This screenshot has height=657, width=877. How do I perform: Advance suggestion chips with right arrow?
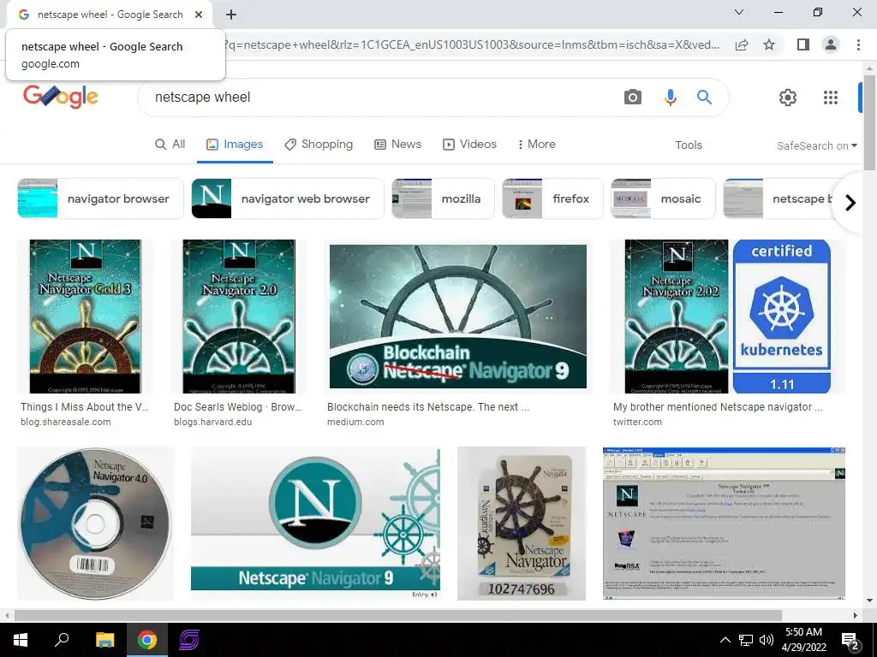[850, 202]
